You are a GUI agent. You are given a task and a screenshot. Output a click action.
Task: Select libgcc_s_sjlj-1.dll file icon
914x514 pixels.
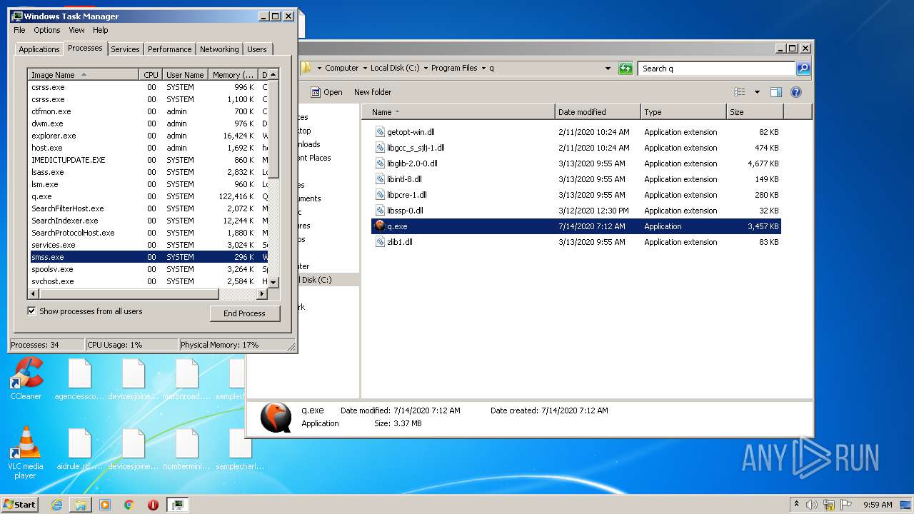click(381, 148)
